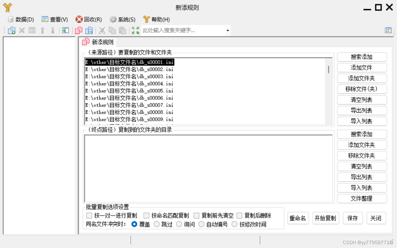The image size is (397, 248).
Task: Click the 添加文件 button
Action: pyautogui.click(x=362, y=68)
